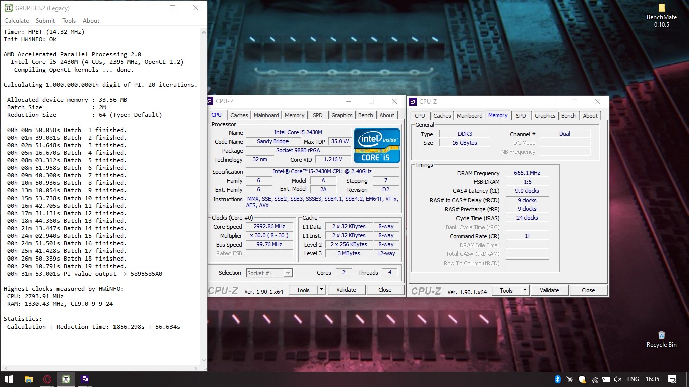689x387 pixels.
Task: Click the Intel Core i5 logo badge
Action: (377, 145)
